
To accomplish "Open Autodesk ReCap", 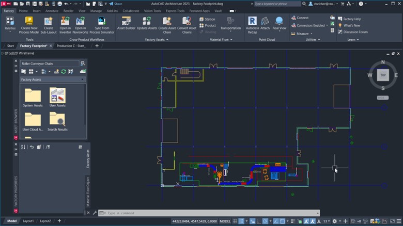I will 252,25.
